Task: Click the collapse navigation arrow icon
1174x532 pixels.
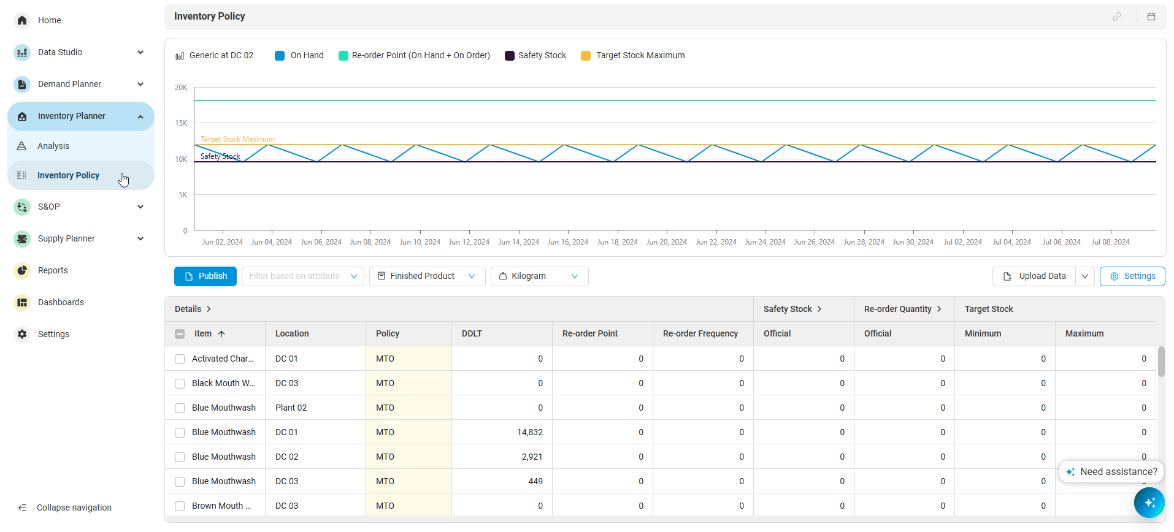Action: point(22,507)
